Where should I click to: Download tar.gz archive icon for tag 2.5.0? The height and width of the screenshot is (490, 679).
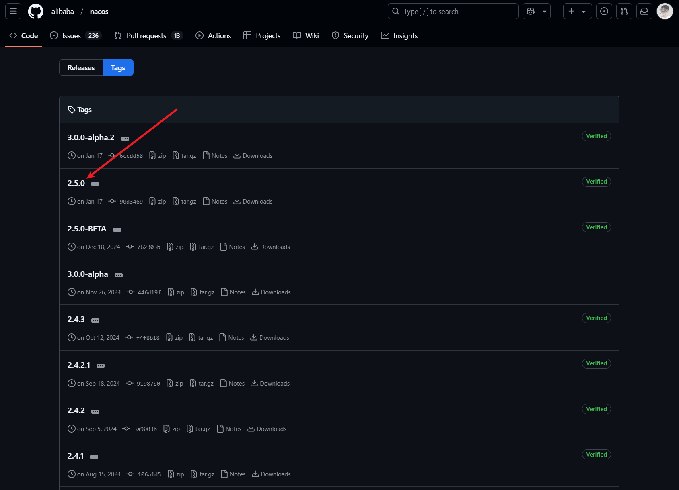176,201
